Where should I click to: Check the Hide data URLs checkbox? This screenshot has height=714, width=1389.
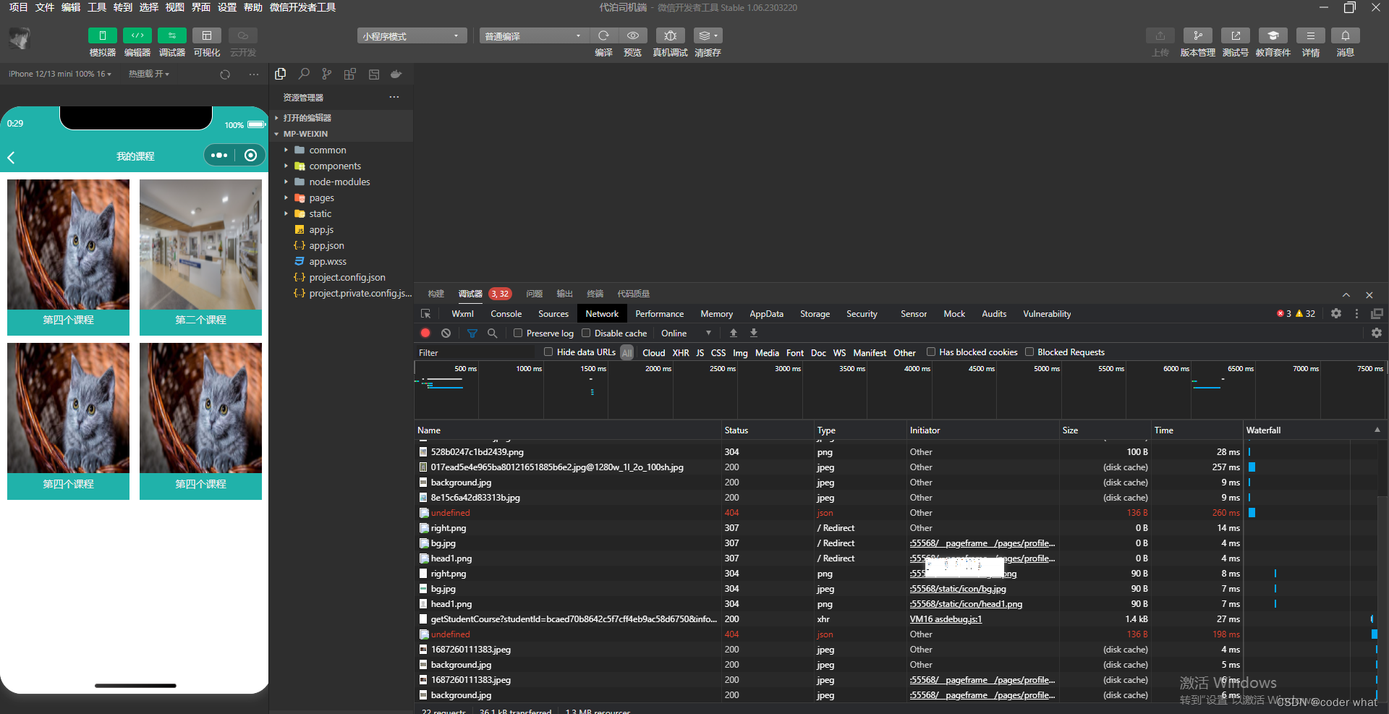pyautogui.click(x=548, y=352)
